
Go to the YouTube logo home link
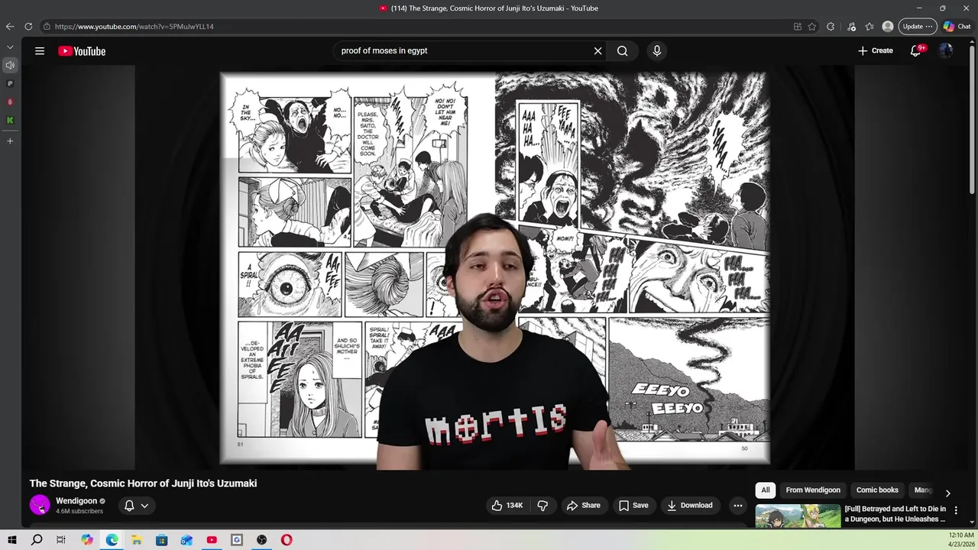point(82,51)
